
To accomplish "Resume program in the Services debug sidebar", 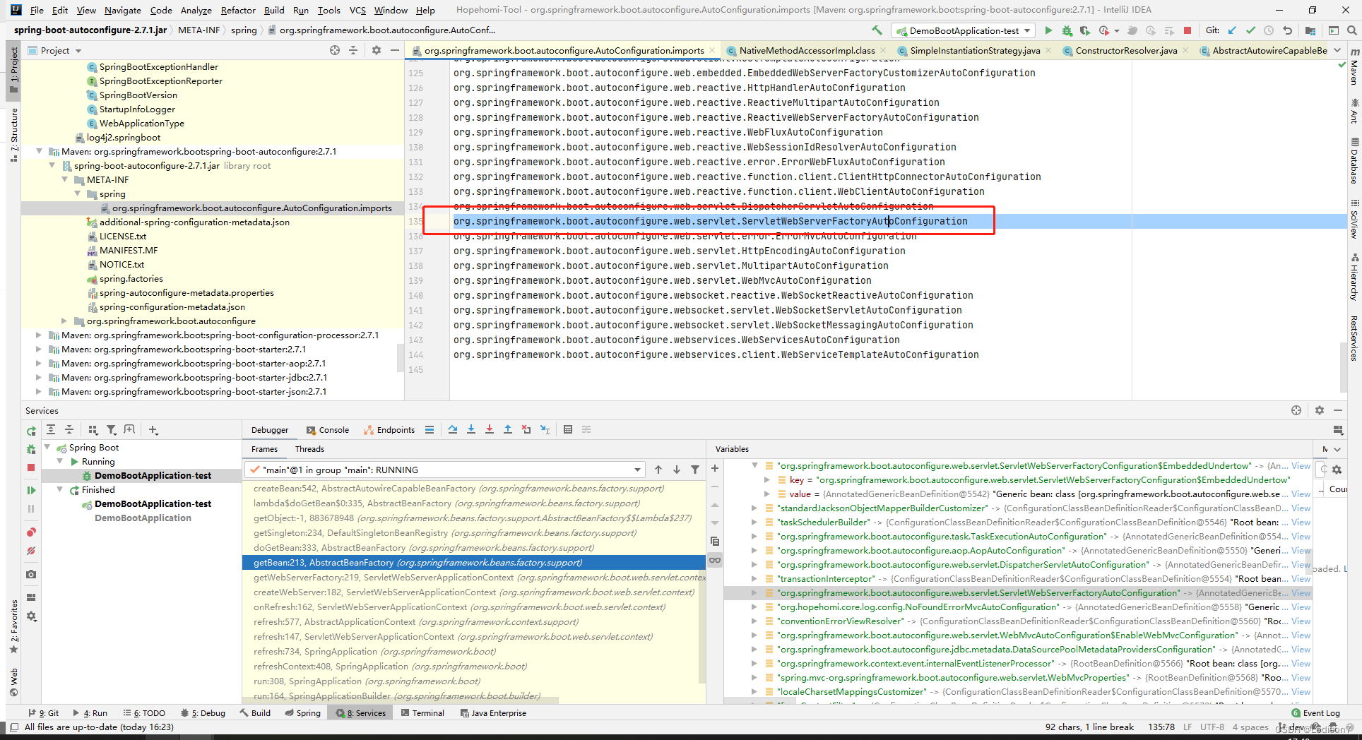I will 31,490.
